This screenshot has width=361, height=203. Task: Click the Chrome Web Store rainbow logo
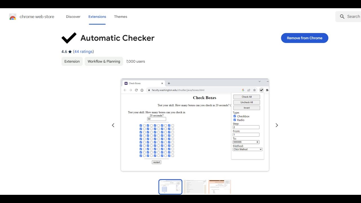click(x=13, y=17)
